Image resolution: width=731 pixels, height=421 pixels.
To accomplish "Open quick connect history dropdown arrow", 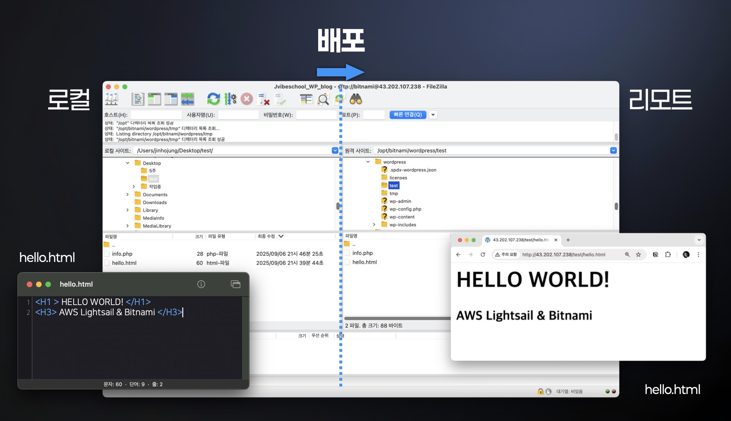I will coord(433,115).
